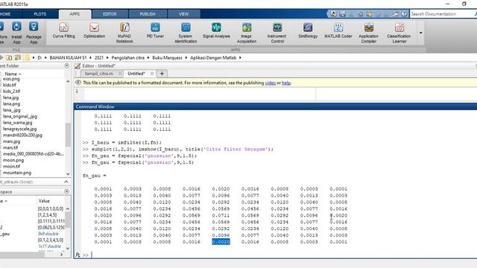Open Image Acquisition app
The height and width of the screenshot is (268, 477).
tap(247, 33)
